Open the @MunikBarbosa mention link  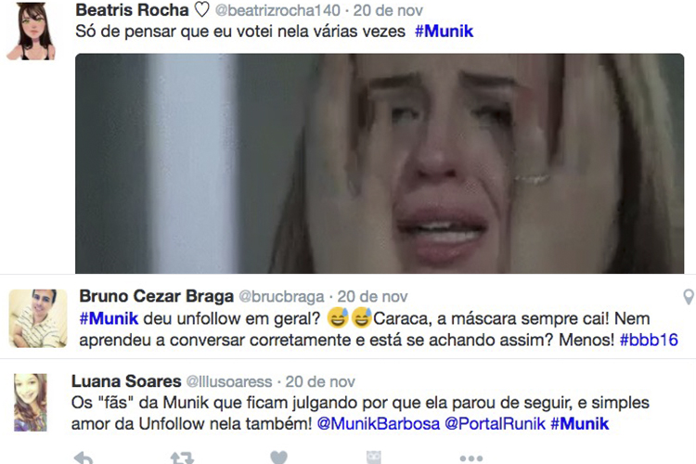pyautogui.click(x=379, y=423)
